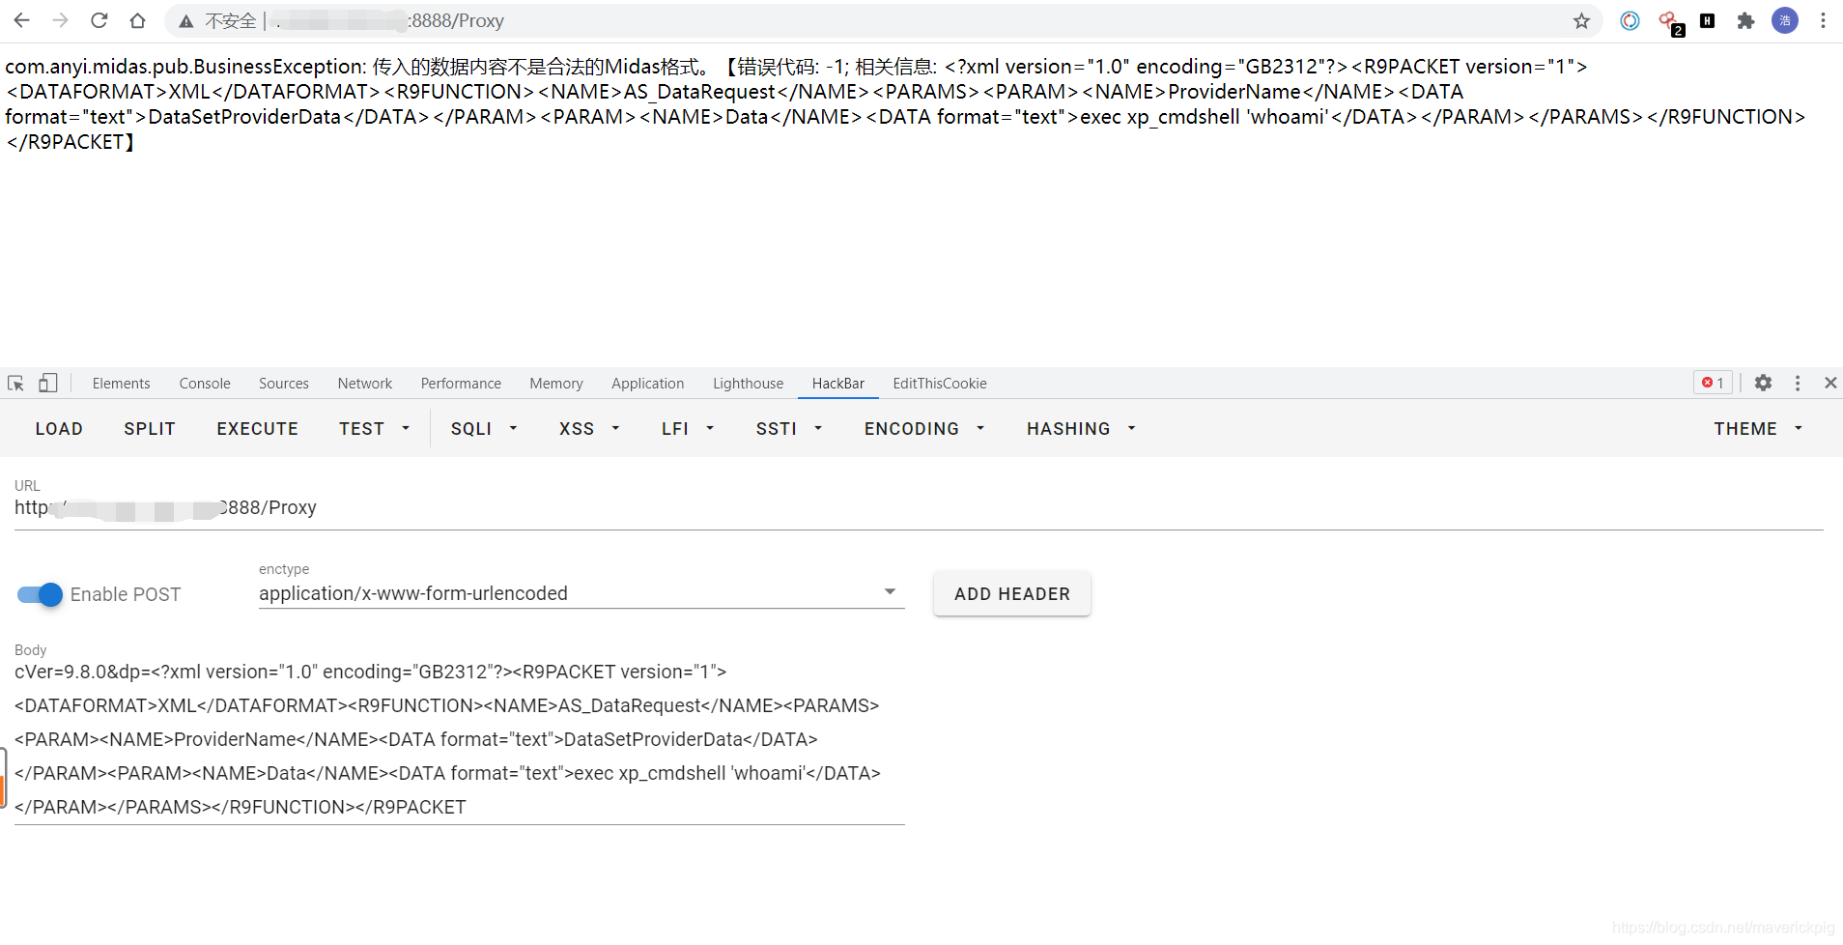Switch to the Memory tab
The image size is (1843, 945).
[x=556, y=384]
